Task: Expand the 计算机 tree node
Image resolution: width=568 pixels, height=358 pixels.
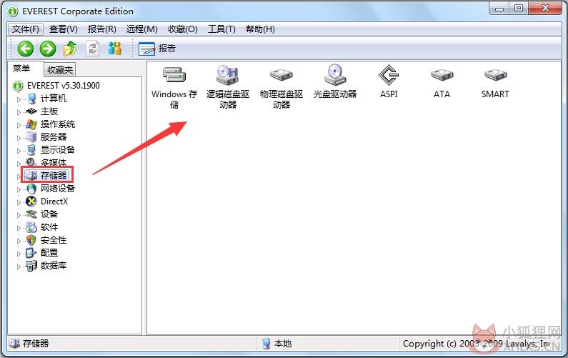Action: (x=19, y=99)
